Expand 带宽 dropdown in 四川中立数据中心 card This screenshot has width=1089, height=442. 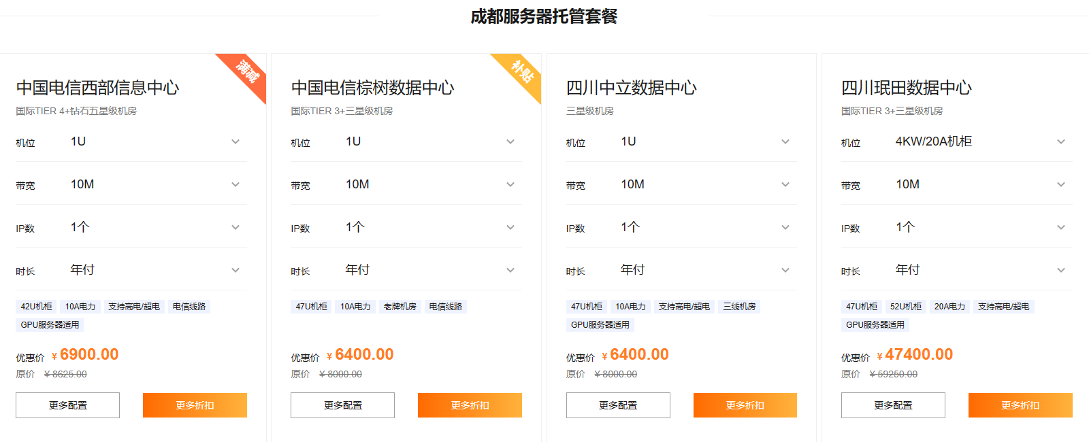pyautogui.click(x=785, y=185)
